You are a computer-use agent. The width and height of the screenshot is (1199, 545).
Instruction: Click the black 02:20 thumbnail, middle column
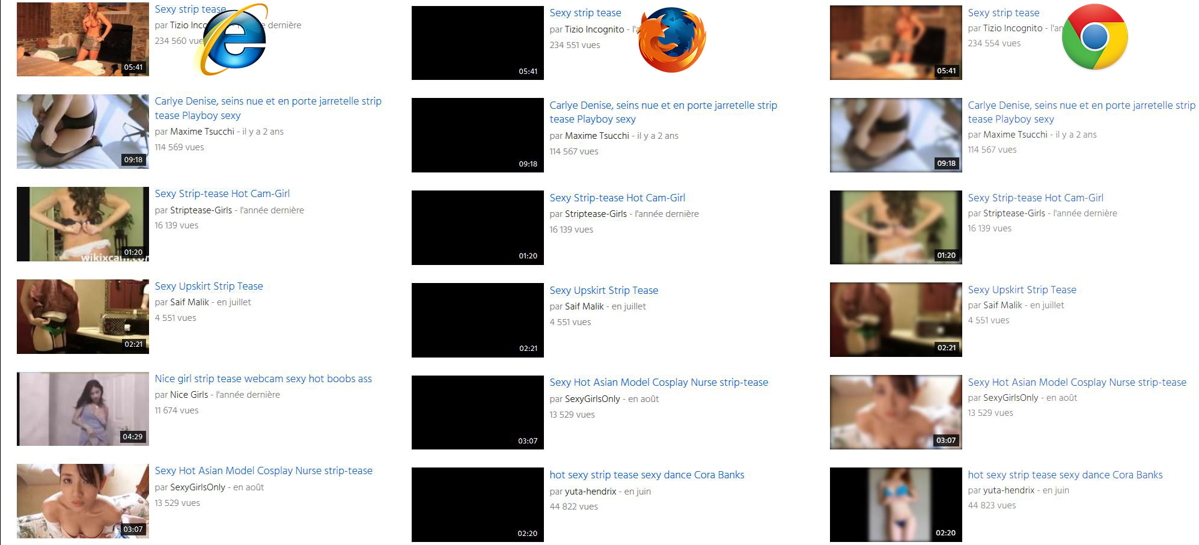click(x=477, y=505)
